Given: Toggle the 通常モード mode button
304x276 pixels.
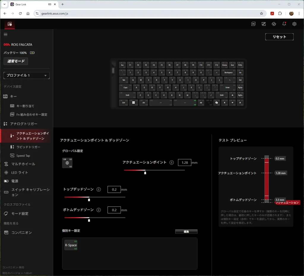Looking at the screenshot, I should click(16, 61).
